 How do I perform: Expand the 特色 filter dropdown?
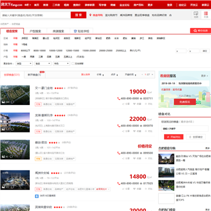click(x=62, y=63)
